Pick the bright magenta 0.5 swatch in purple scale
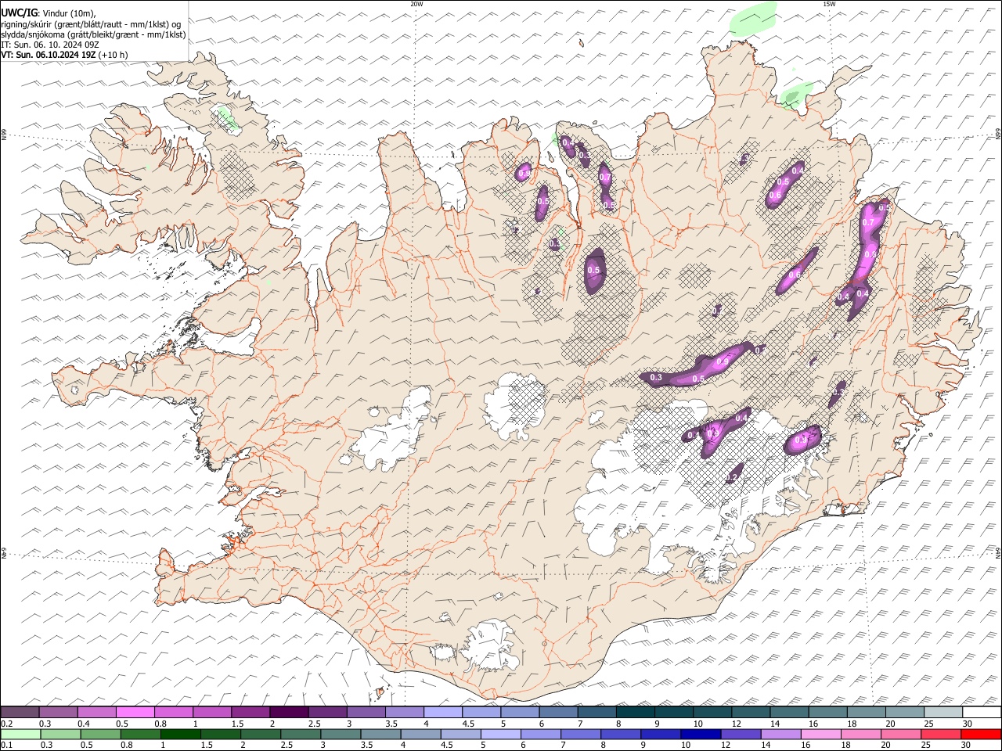The height and width of the screenshot is (751, 1002). (135, 712)
